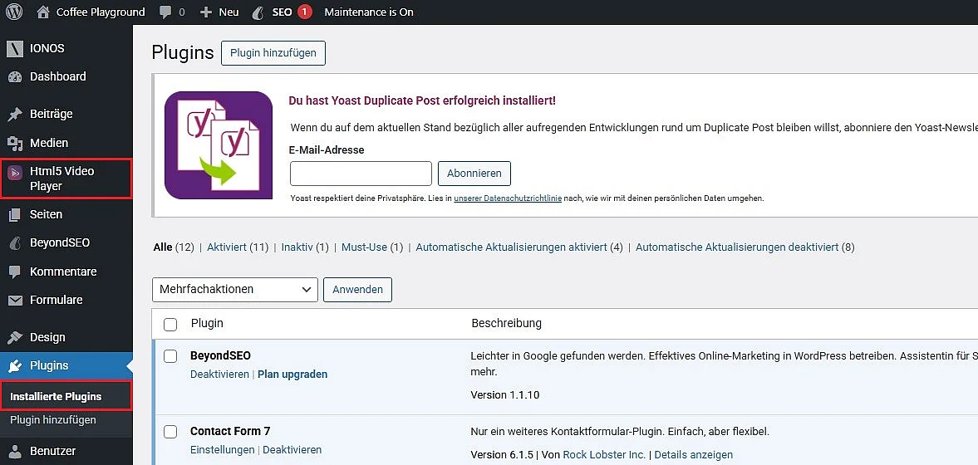Open the Mehrfachaktionen dropdown

point(235,289)
